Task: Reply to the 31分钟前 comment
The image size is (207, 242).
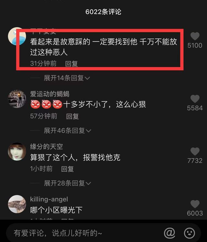Action: tap(71, 64)
